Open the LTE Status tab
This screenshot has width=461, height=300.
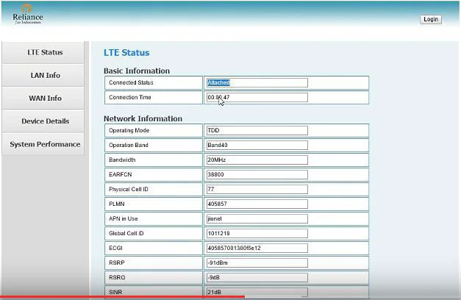pyautogui.click(x=45, y=52)
